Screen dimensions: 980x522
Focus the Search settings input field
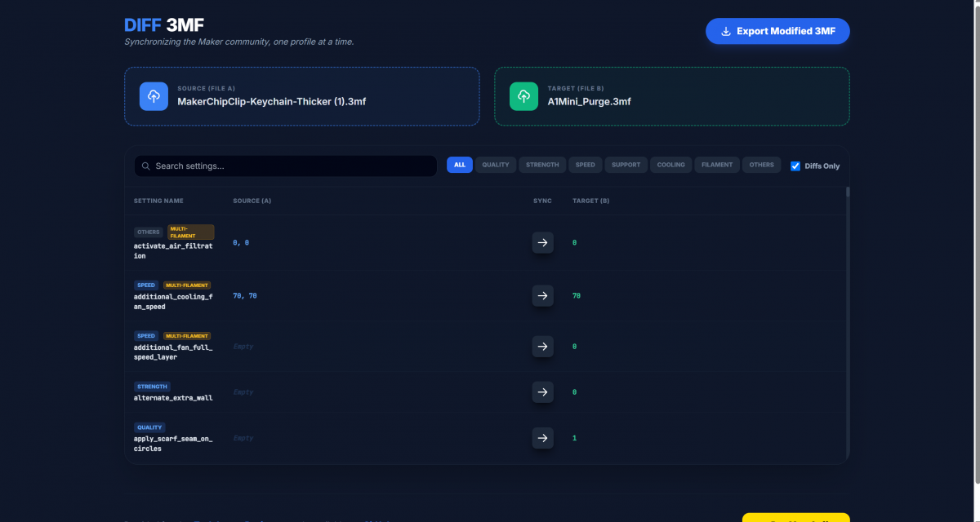(286, 166)
